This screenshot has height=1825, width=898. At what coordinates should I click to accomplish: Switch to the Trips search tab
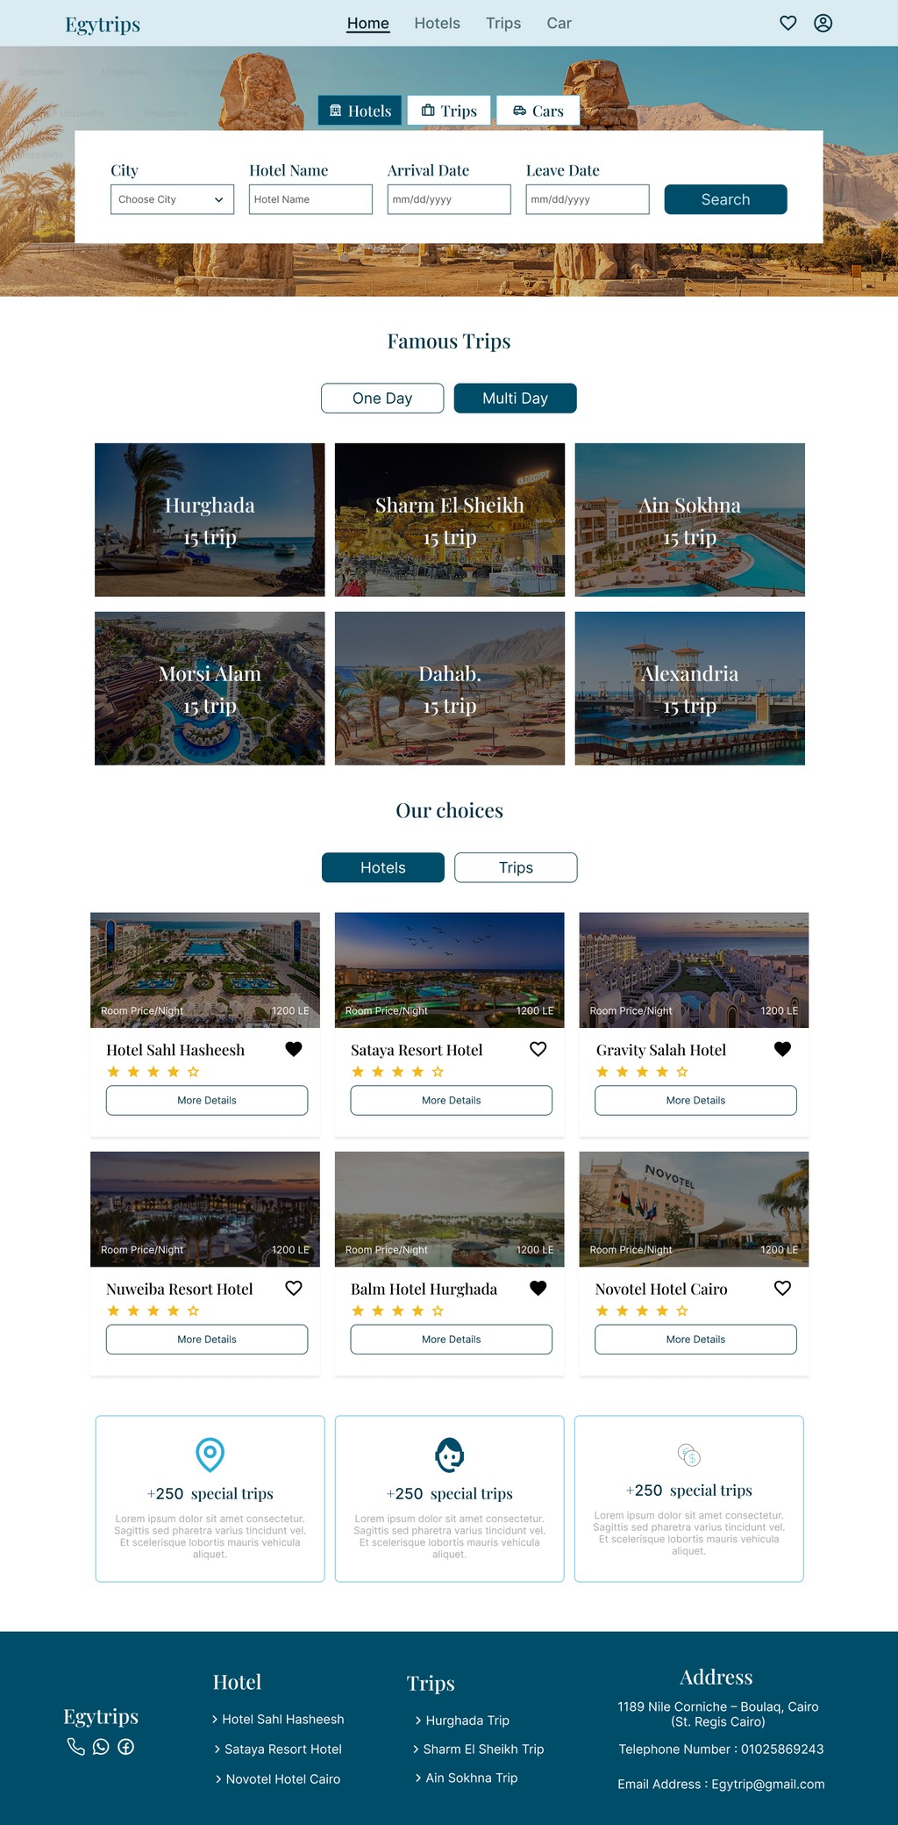(x=449, y=111)
